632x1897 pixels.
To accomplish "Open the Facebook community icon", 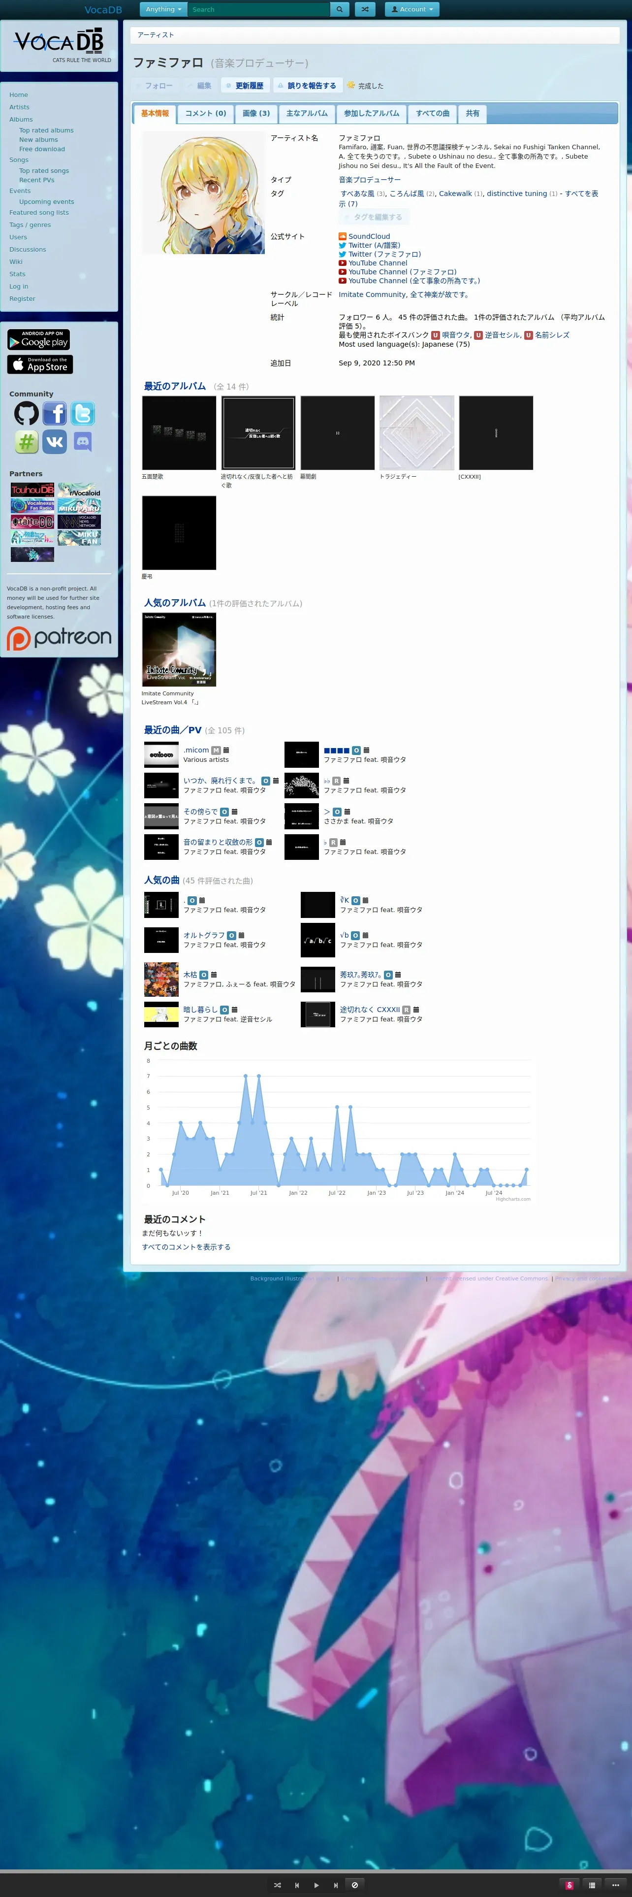I will tap(55, 414).
